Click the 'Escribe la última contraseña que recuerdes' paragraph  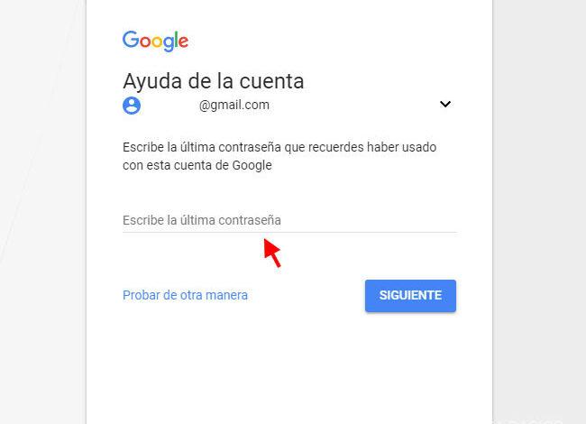(279, 156)
